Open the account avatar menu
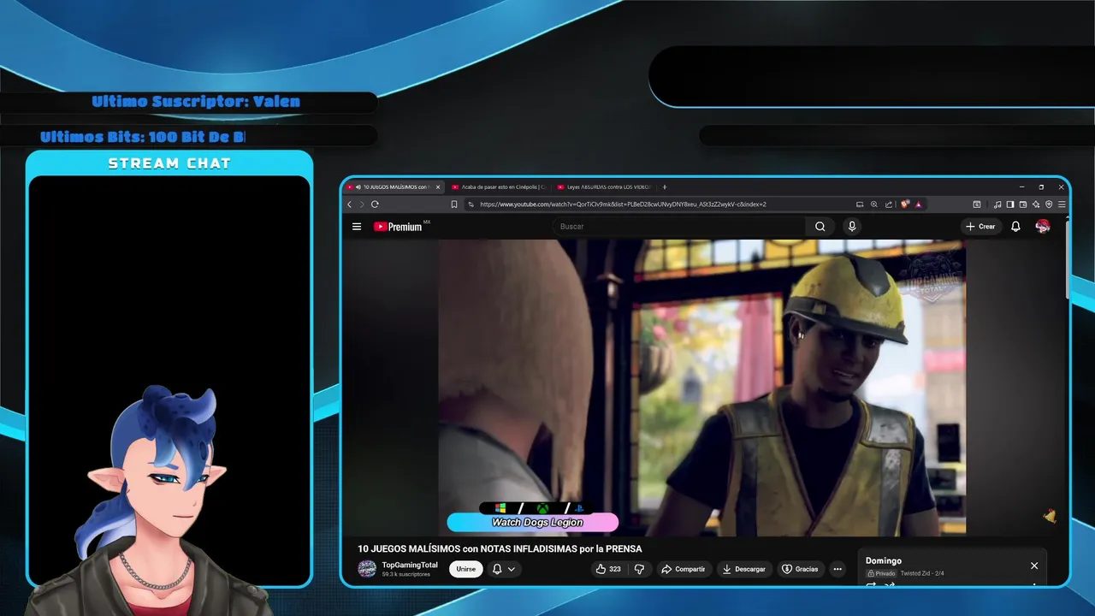The image size is (1095, 616). pyautogui.click(x=1042, y=226)
